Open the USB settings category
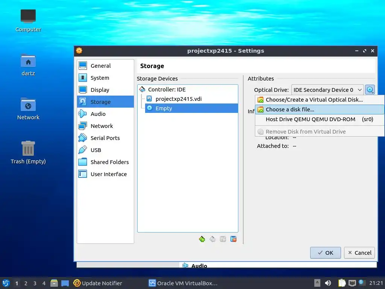The width and height of the screenshot is (385, 289). (105, 150)
